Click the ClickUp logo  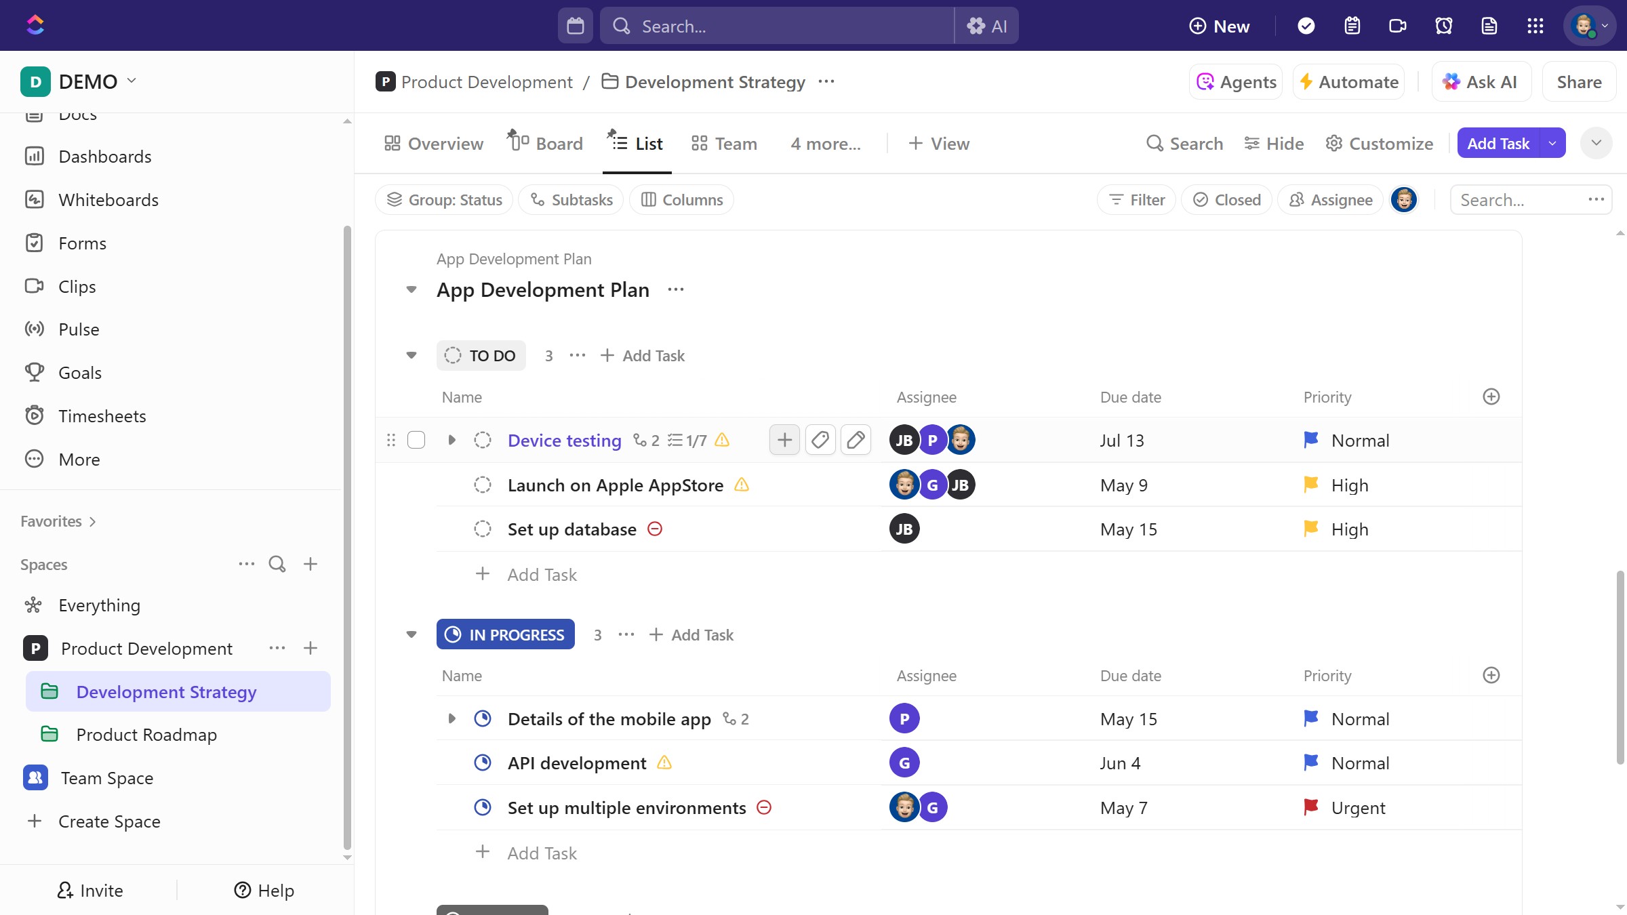(35, 26)
